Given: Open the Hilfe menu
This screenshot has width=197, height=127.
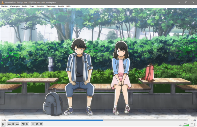Looking at the screenshot, I should [68, 6].
